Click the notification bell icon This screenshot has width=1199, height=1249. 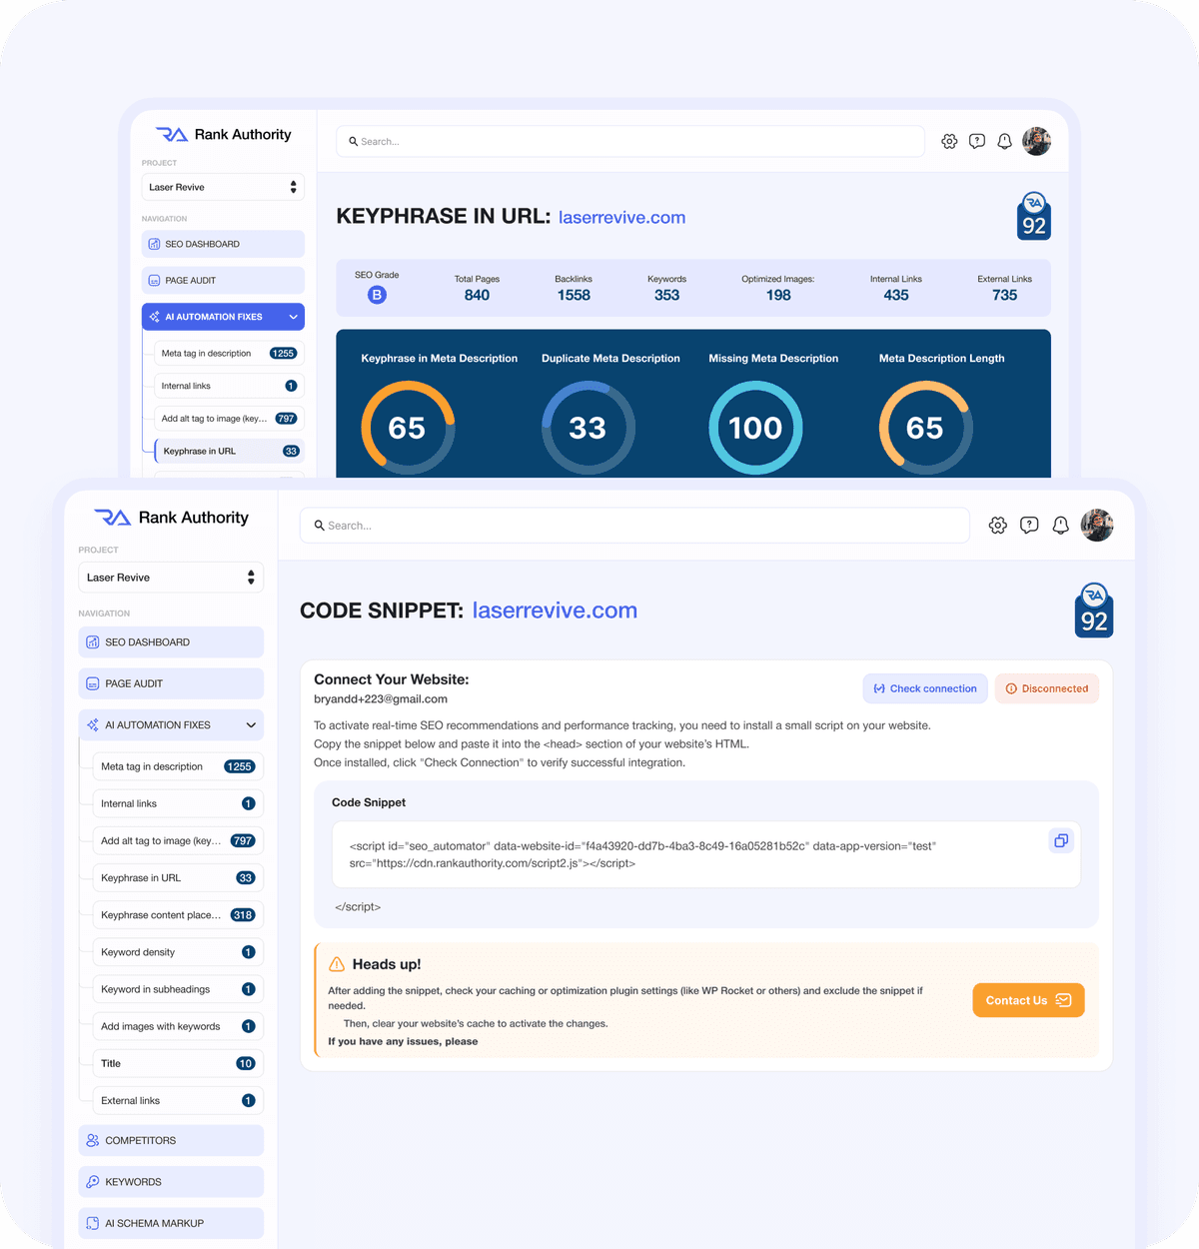click(1060, 525)
